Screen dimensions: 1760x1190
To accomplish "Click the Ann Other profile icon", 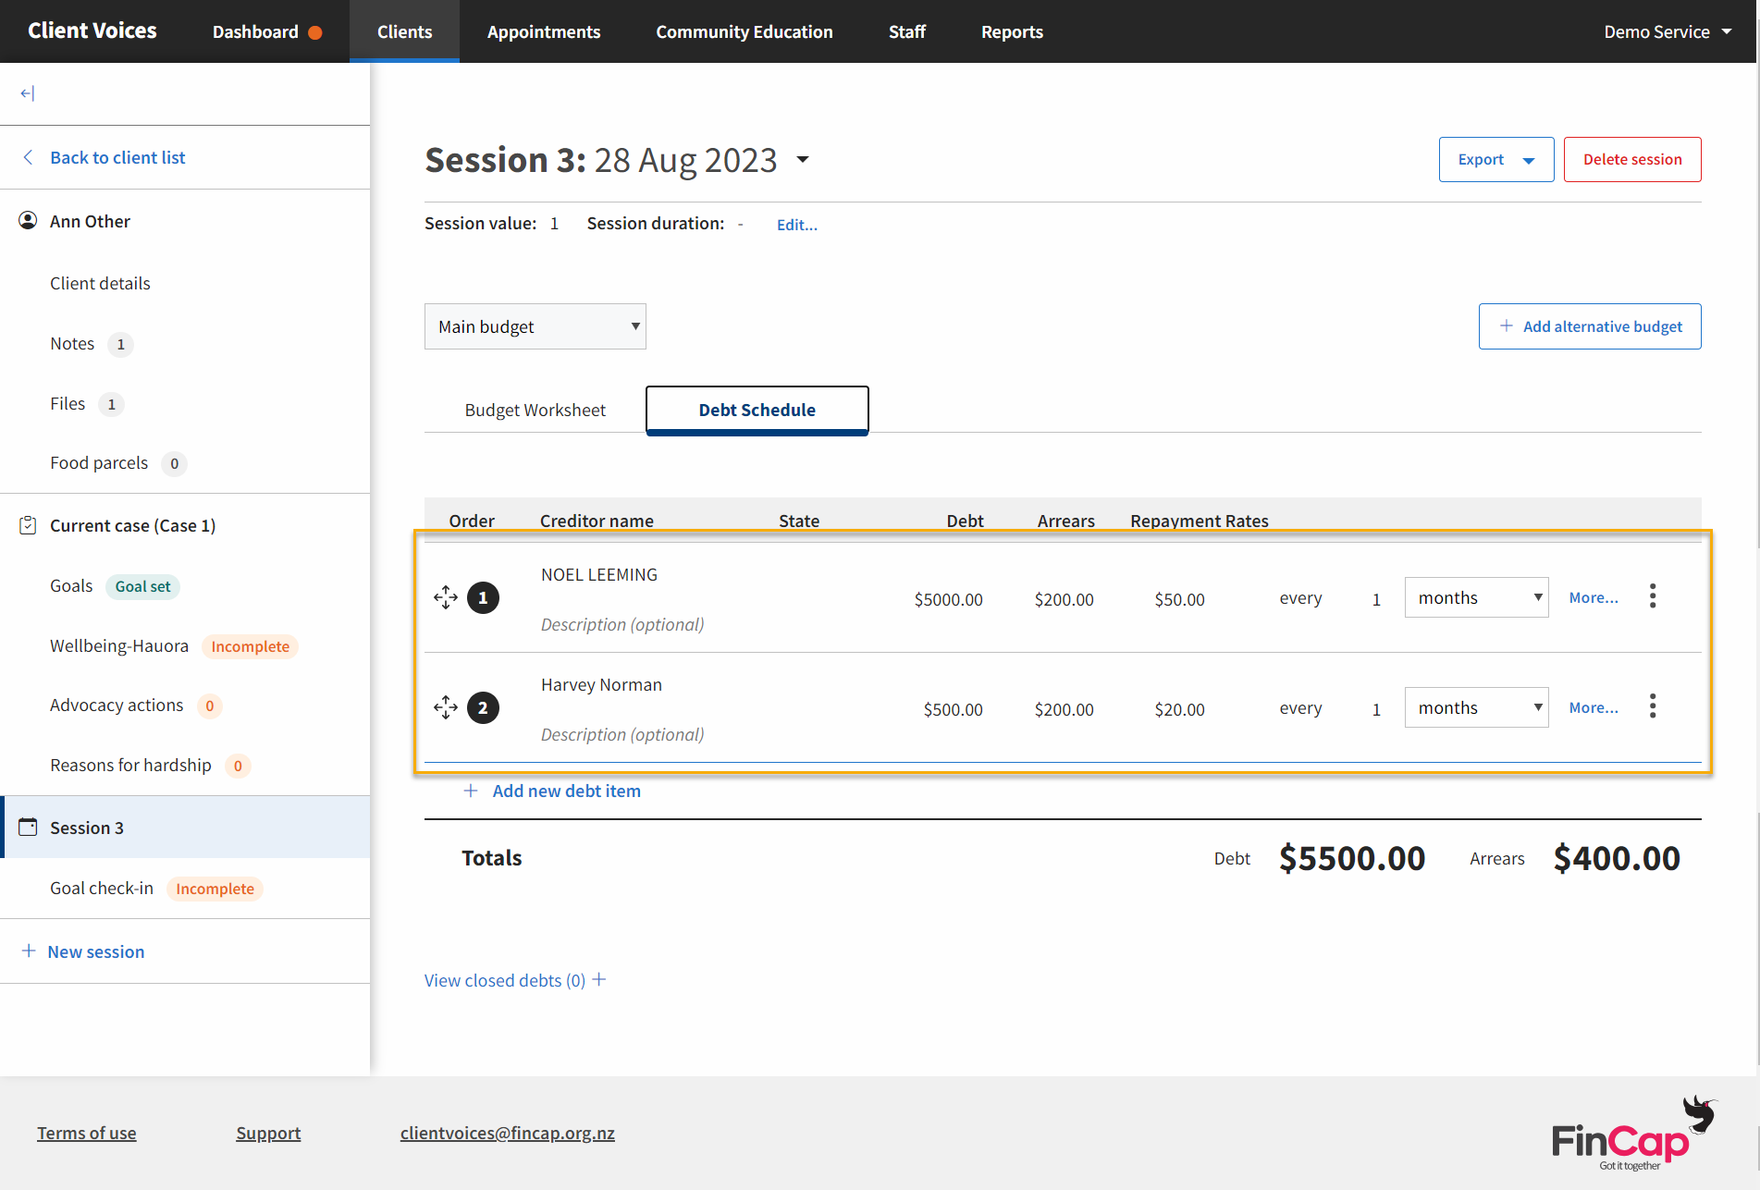I will coord(29,220).
